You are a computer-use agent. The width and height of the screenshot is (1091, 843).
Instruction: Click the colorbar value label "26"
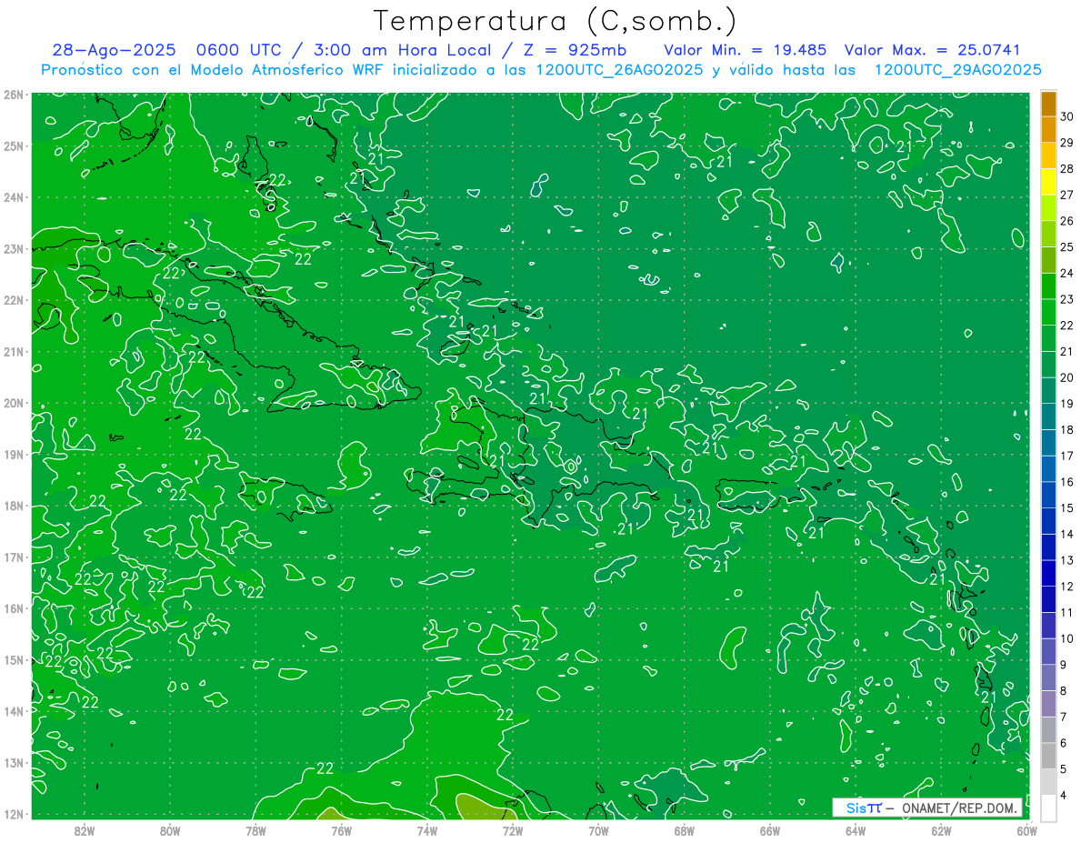1066,220
